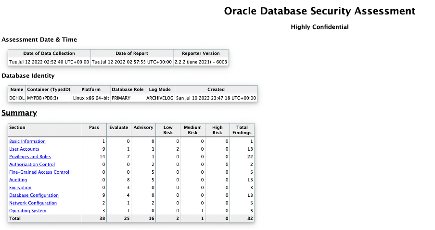Open the Auditing section link

pyautogui.click(x=18, y=180)
